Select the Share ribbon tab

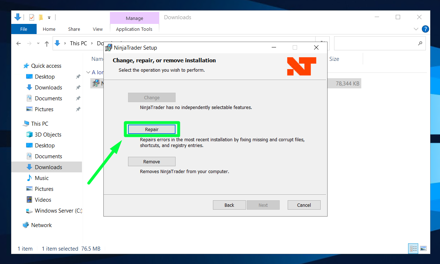pos(74,29)
